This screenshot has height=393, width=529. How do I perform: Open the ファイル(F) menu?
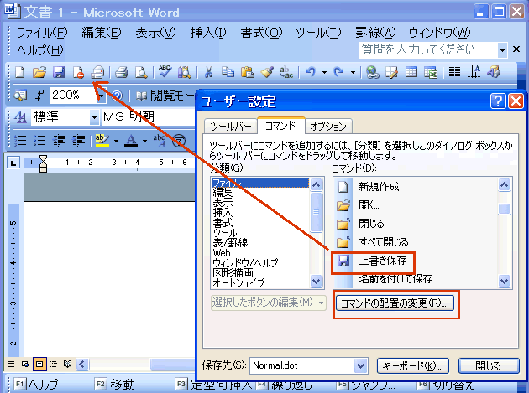click(x=42, y=33)
